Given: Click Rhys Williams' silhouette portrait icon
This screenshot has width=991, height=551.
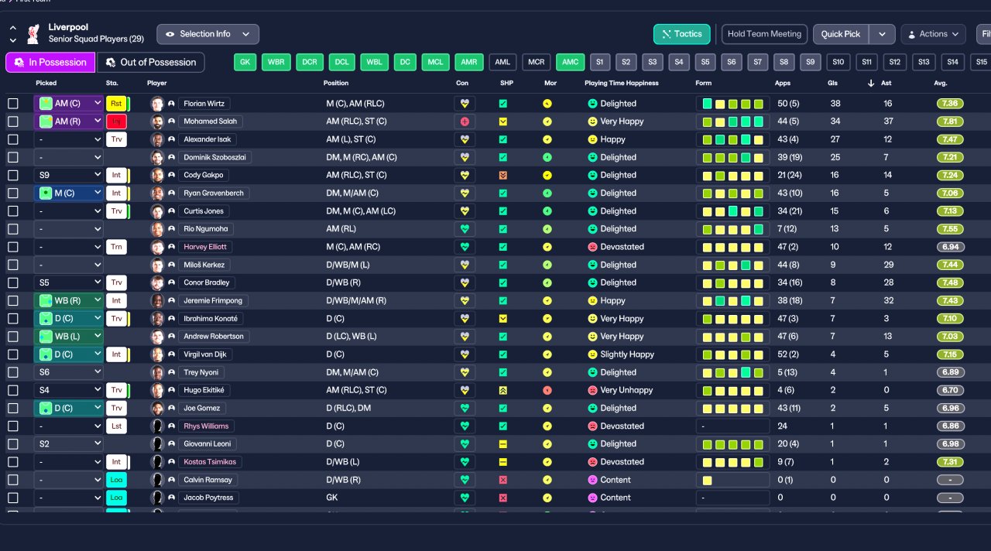Looking at the screenshot, I should pos(157,426).
